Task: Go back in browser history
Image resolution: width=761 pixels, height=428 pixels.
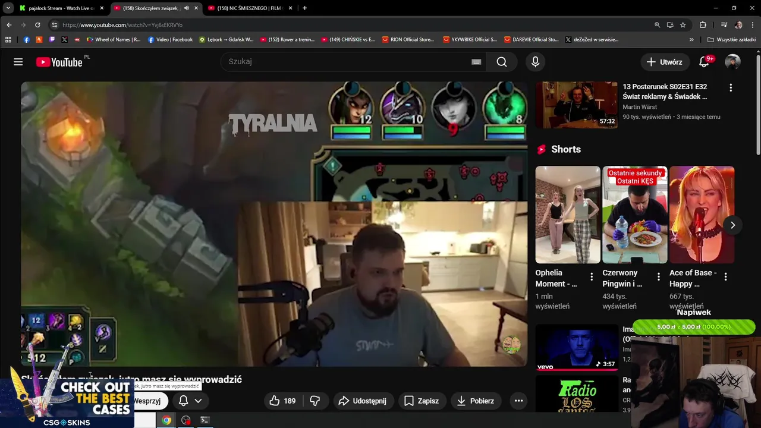Action: coord(9,25)
